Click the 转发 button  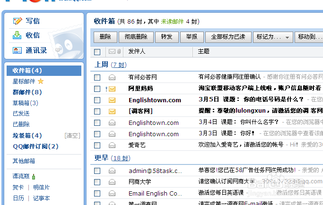[x=166, y=37]
